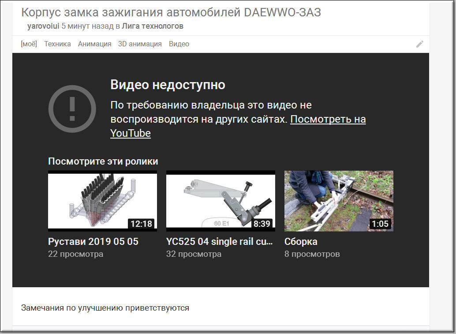The width and height of the screenshot is (456, 334).
Task: Go to Лига технологов community
Action: (x=153, y=26)
